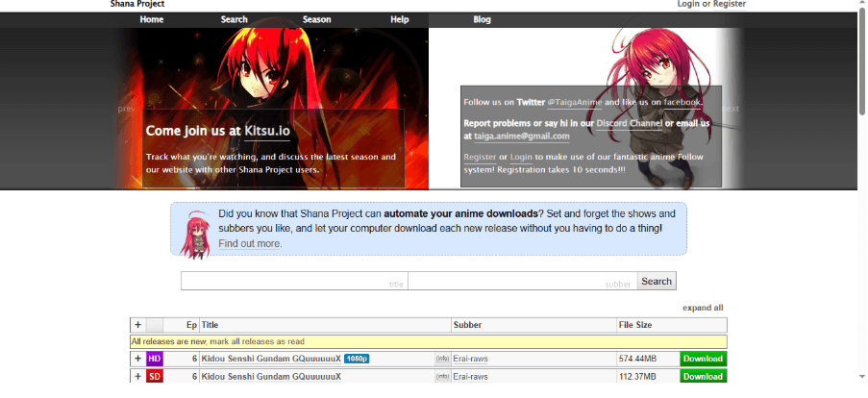
Task: Download the 112.37MB SD release
Action: pyautogui.click(x=703, y=377)
